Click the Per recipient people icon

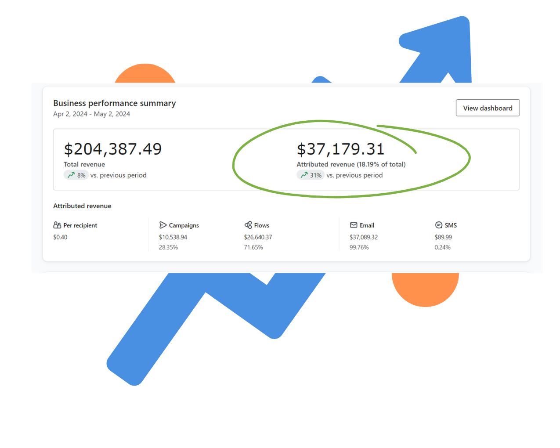click(57, 225)
